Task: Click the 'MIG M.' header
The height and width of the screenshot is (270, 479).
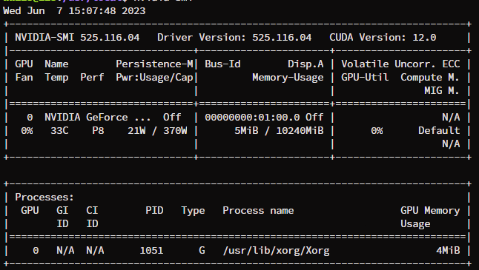Action: [x=442, y=90]
